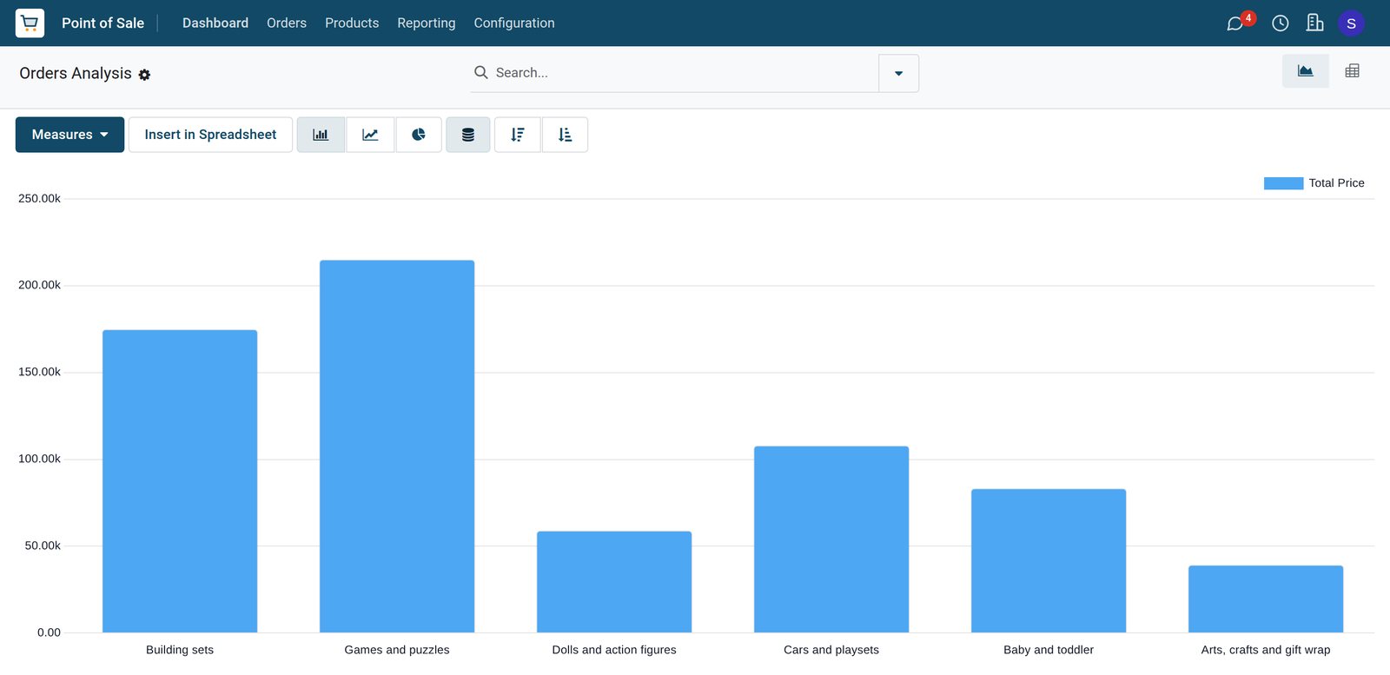Open the Products menu

[352, 23]
